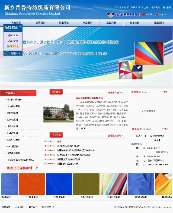Open the first news item in the news list

60,141
